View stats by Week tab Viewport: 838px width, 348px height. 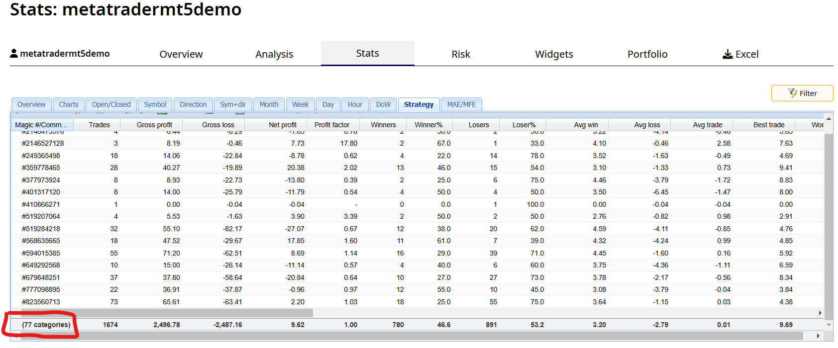pos(301,104)
